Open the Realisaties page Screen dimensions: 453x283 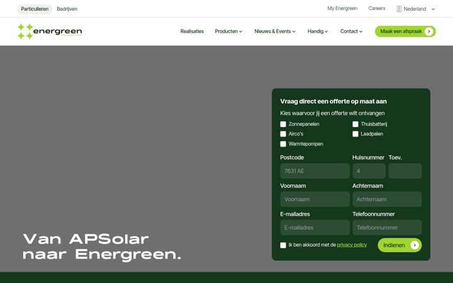tap(192, 31)
